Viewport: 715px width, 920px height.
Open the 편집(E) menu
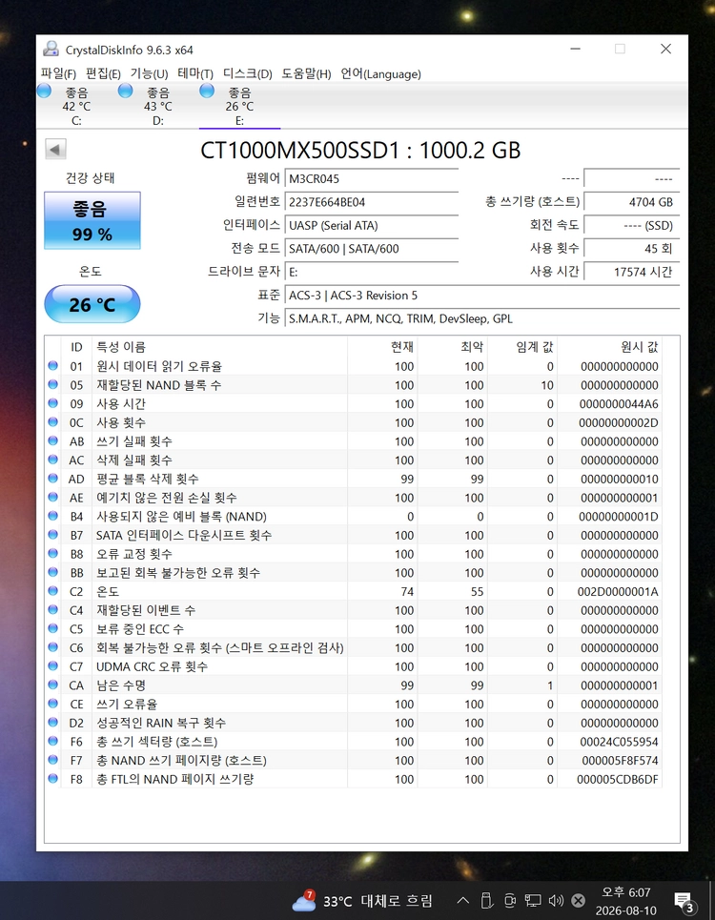[103, 74]
